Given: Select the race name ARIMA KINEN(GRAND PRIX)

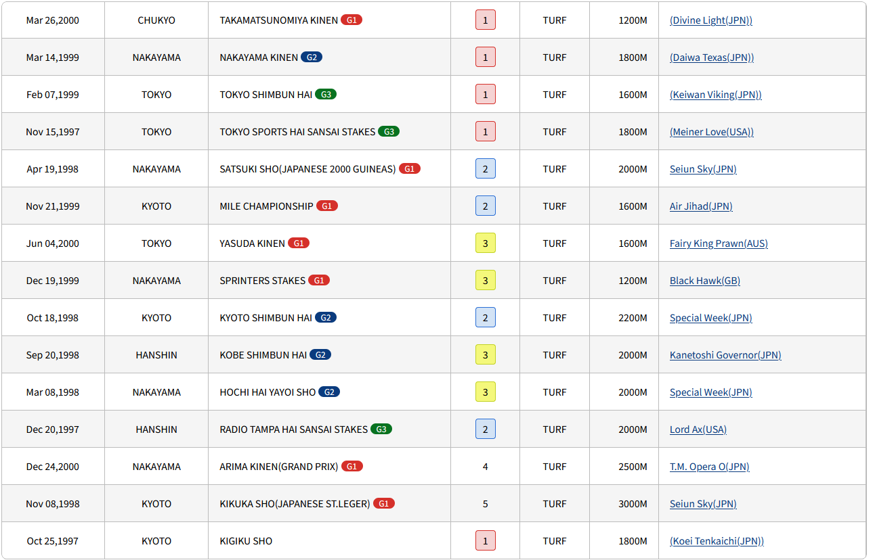Looking at the screenshot, I should pos(279,467).
